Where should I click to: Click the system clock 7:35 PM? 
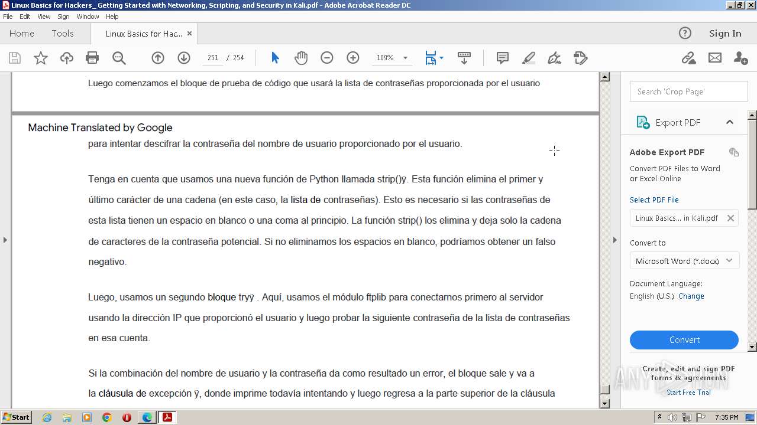click(x=726, y=417)
